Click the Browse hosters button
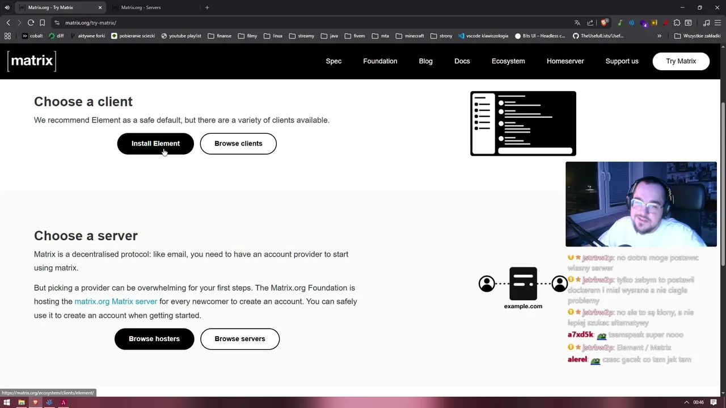This screenshot has width=726, height=408. [x=154, y=339]
